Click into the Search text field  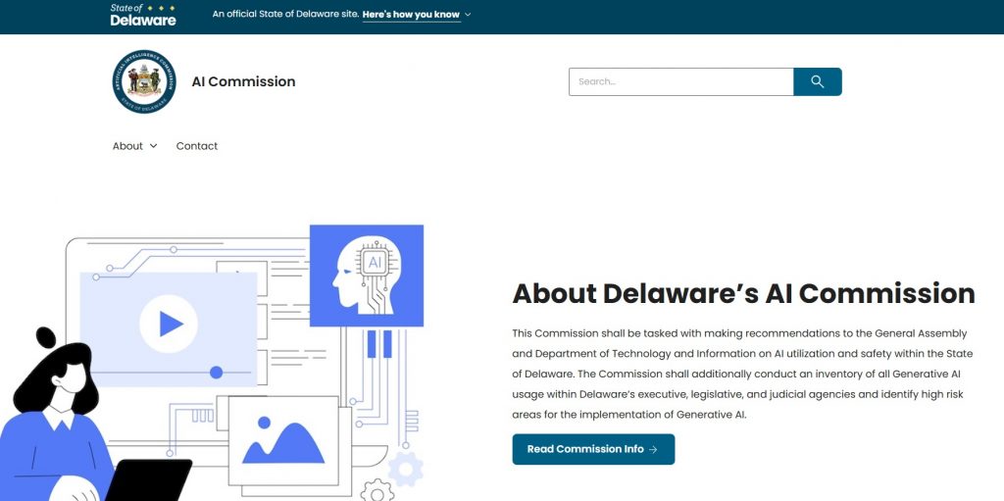(x=680, y=81)
